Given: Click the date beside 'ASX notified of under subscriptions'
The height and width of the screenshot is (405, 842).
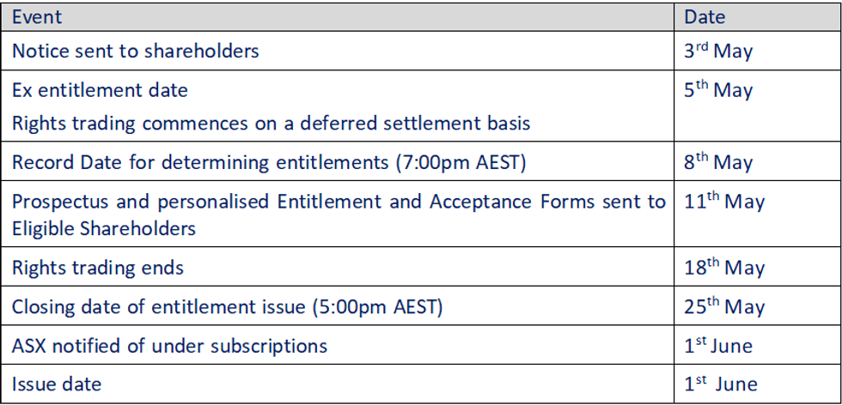Looking at the screenshot, I should point(718,346).
